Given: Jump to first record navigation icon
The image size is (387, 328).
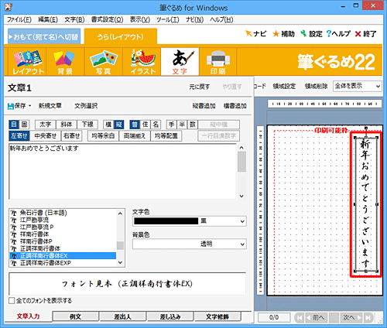Looking at the screenshot, I should coord(300,318).
